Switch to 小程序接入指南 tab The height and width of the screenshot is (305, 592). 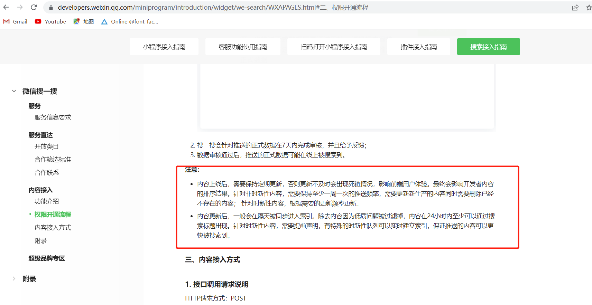[x=164, y=47]
